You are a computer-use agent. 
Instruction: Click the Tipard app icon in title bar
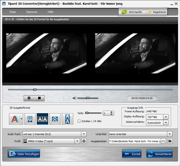[4, 4]
